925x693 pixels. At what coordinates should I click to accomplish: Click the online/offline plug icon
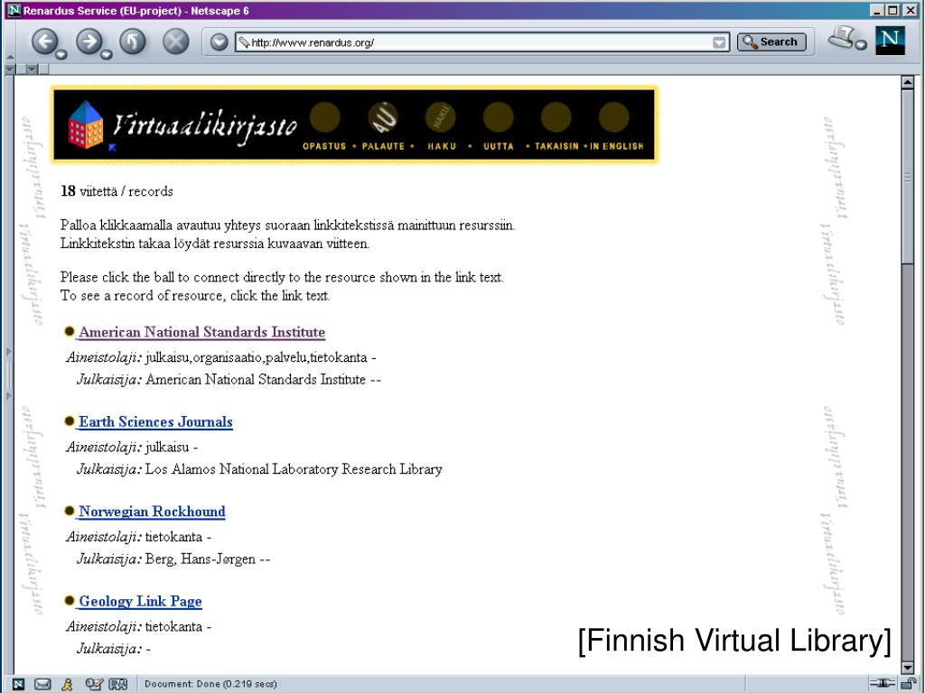point(882,684)
